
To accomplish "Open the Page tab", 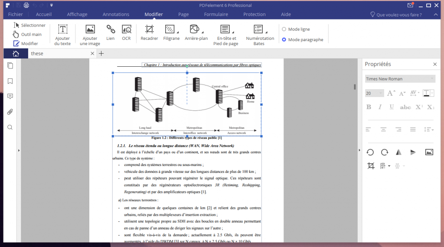I will (183, 14).
